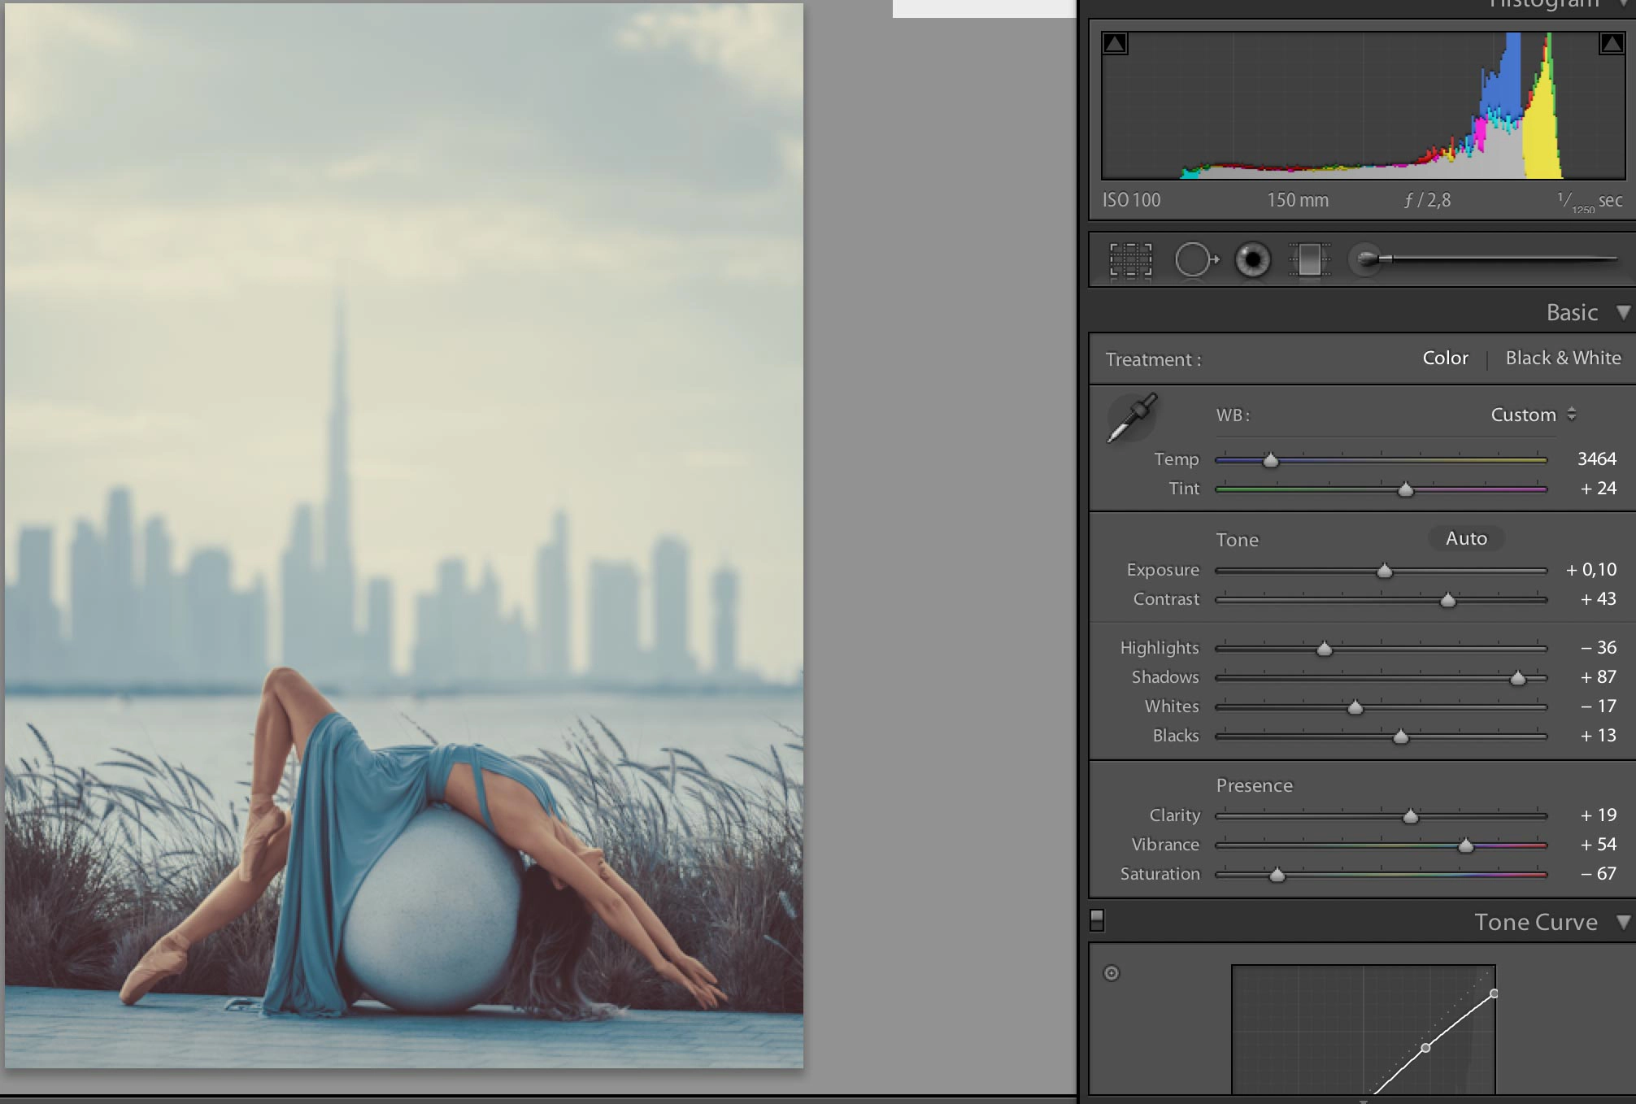Viewport: 1636px width, 1104px height.
Task: Click the Saturation label
Action: [x=1160, y=874]
